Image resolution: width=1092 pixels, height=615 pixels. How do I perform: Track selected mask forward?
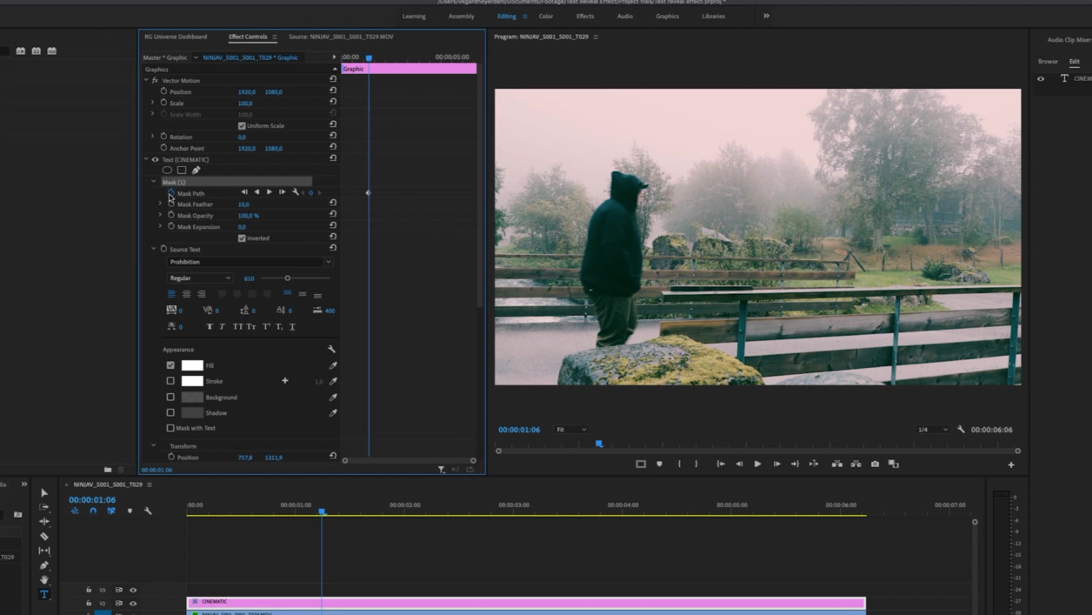pos(270,192)
